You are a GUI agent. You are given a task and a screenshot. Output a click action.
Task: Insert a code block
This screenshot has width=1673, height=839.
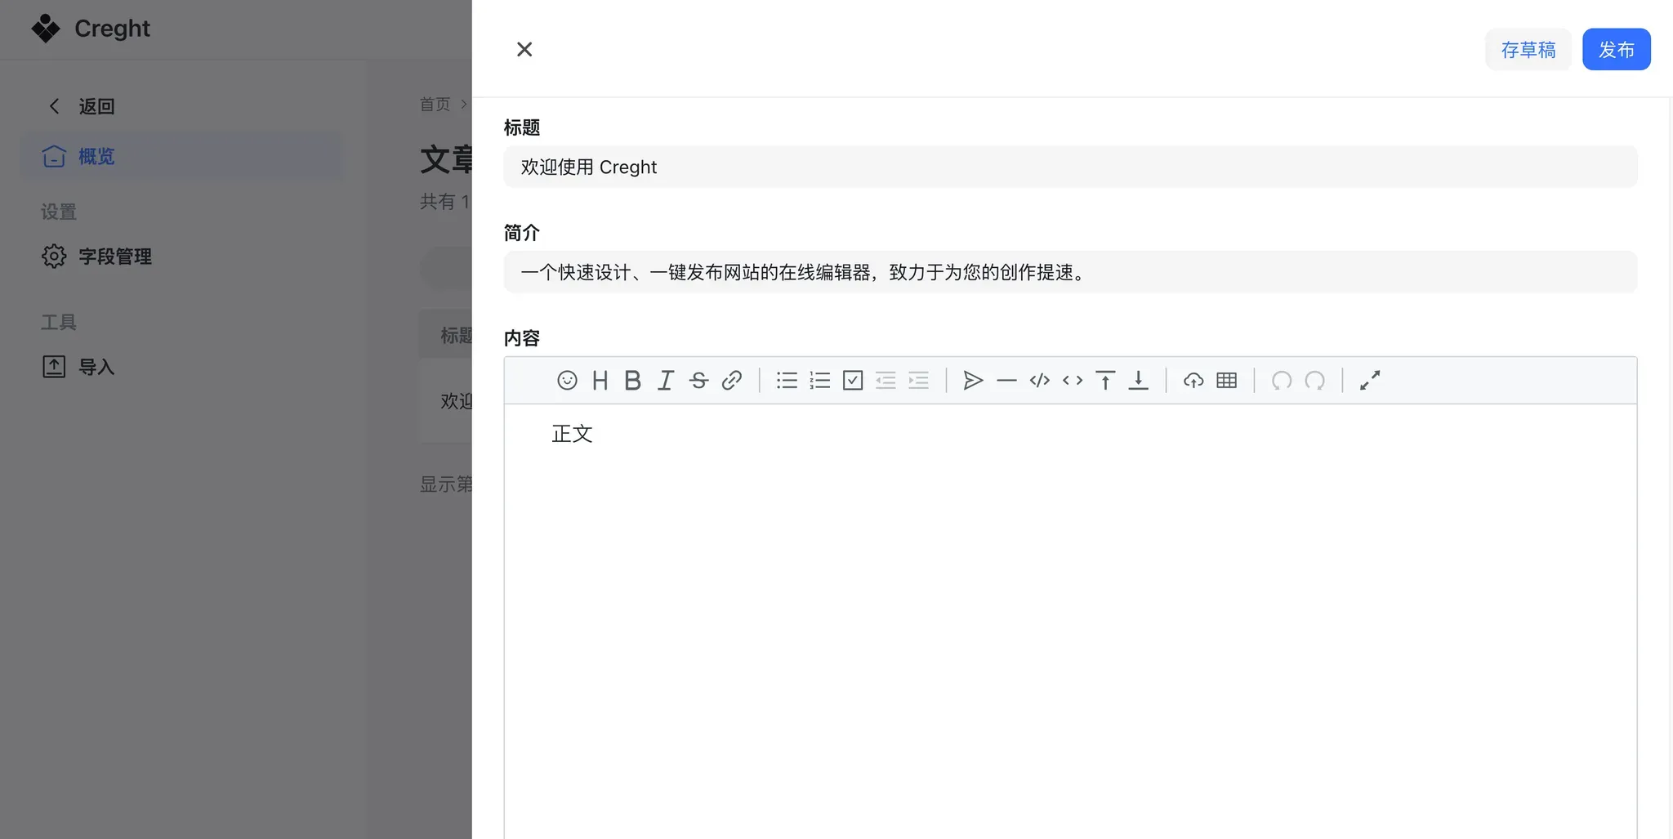(x=1040, y=380)
